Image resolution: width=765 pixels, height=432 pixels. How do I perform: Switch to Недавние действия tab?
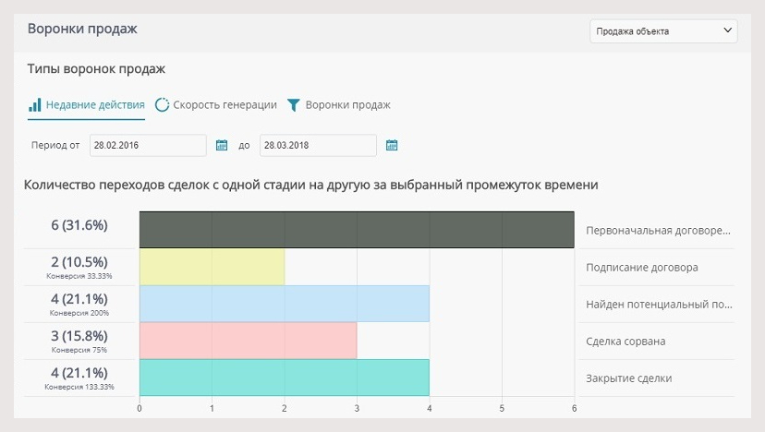[95, 105]
